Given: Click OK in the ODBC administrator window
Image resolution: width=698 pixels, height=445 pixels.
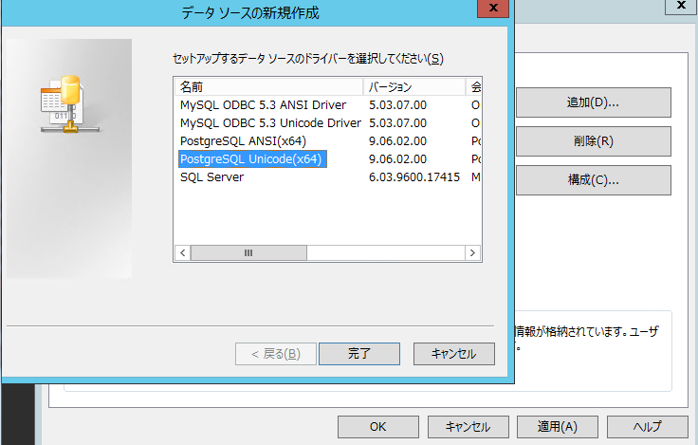Looking at the screenshot, I should (x=378, y=427).
